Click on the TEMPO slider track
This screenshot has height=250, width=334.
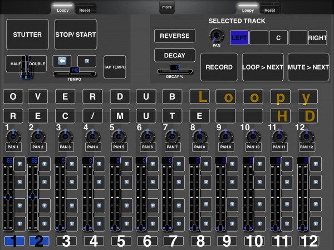75,74
